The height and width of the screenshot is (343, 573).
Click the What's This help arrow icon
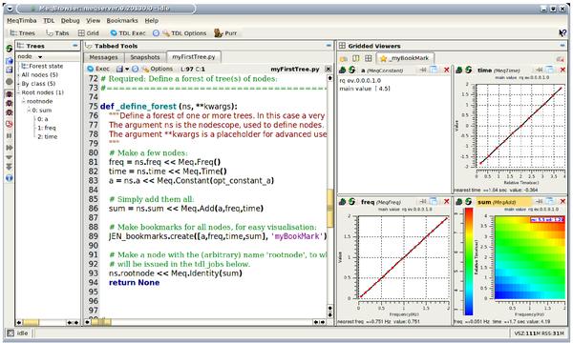click(x=562, y=33)
